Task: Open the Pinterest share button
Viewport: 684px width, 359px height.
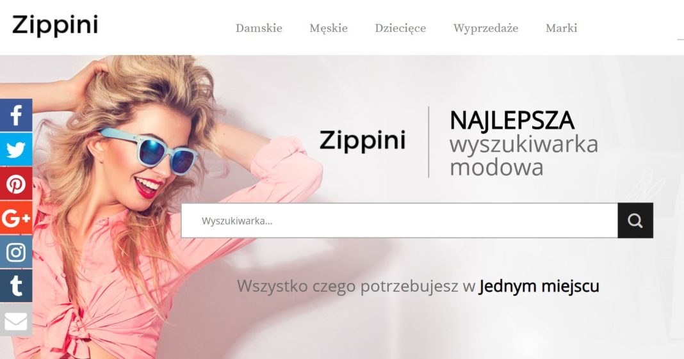Action: [16, 184]
